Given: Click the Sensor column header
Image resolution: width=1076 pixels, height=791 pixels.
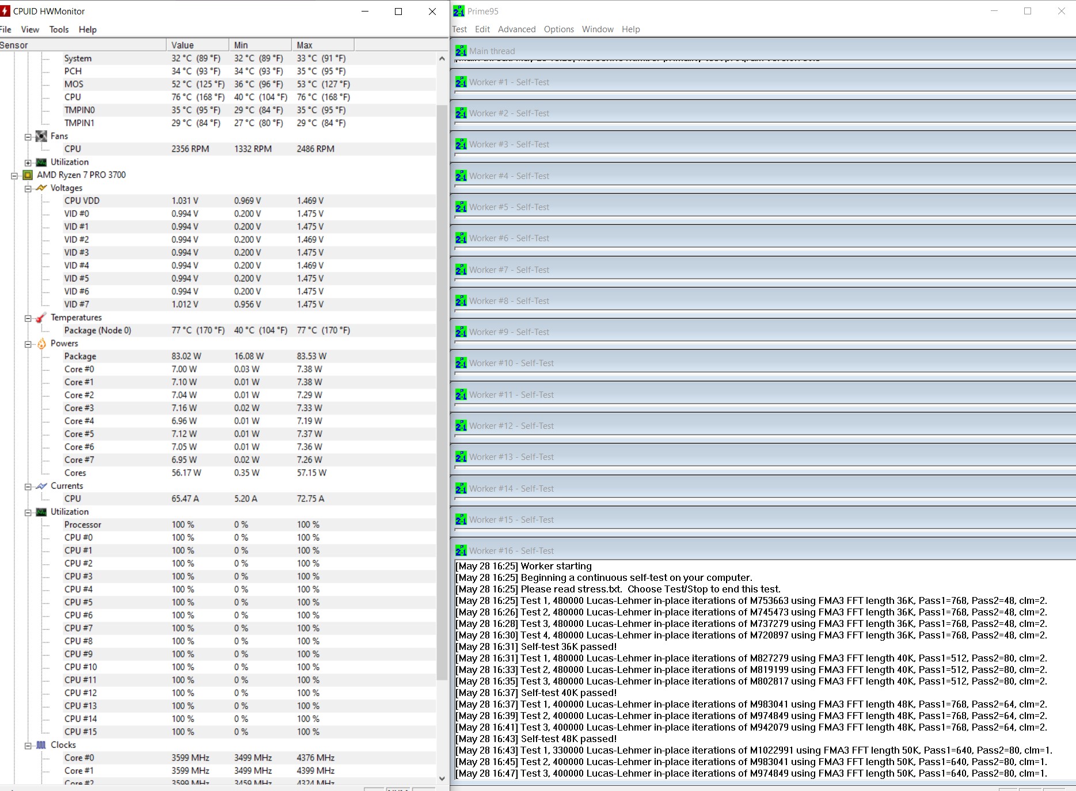Looking at the screenshot, I should [x=83, y=45].
